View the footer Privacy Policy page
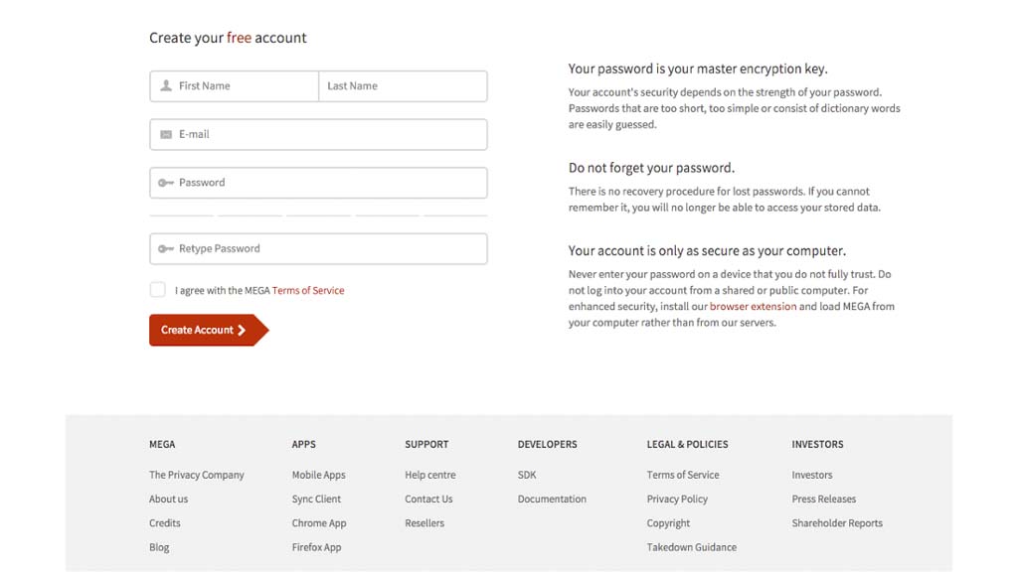The image size is (1018, 572). (677, 500)
